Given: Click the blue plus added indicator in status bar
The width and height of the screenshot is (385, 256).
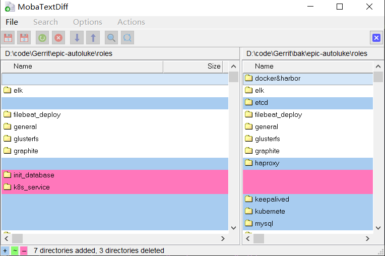Looking at the screenshot, I should point(5,251).
